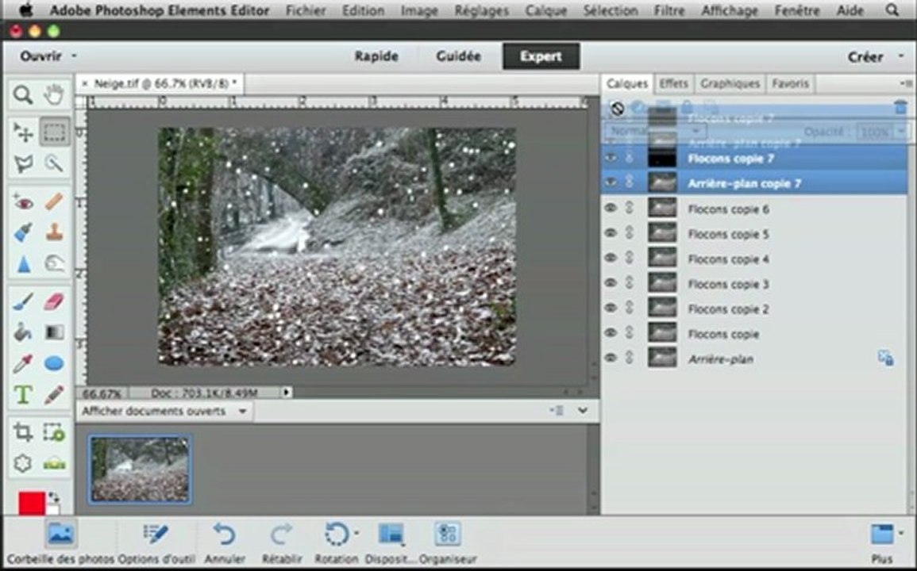Select the Brush tool
Image resolution: width=917 pixels, height=571 pixels.
coord(23,302)
